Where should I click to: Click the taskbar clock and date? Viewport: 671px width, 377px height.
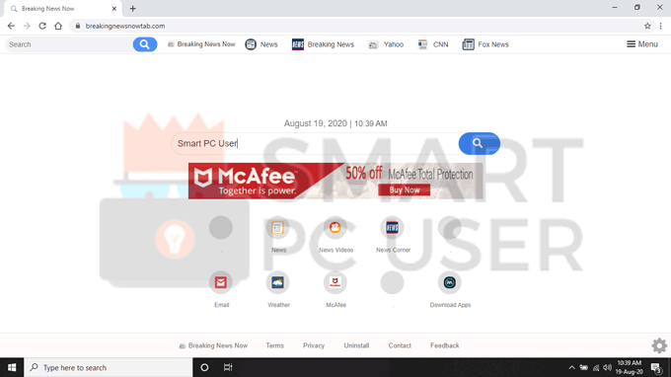[x=630, y=367]
